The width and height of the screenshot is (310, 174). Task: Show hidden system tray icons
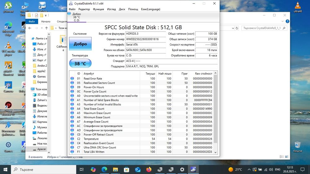(x=249, y=169)
